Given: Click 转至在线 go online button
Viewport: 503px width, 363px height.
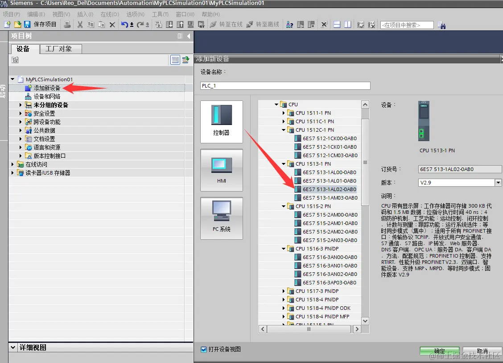Looking at the screenshot, I should [x=226, y=25].
